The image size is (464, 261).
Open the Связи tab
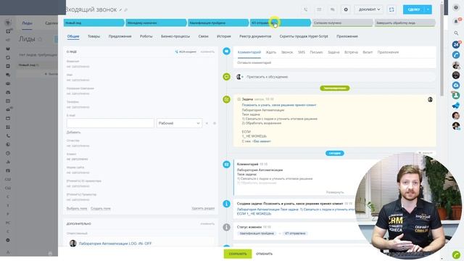(x=203, y=36)
